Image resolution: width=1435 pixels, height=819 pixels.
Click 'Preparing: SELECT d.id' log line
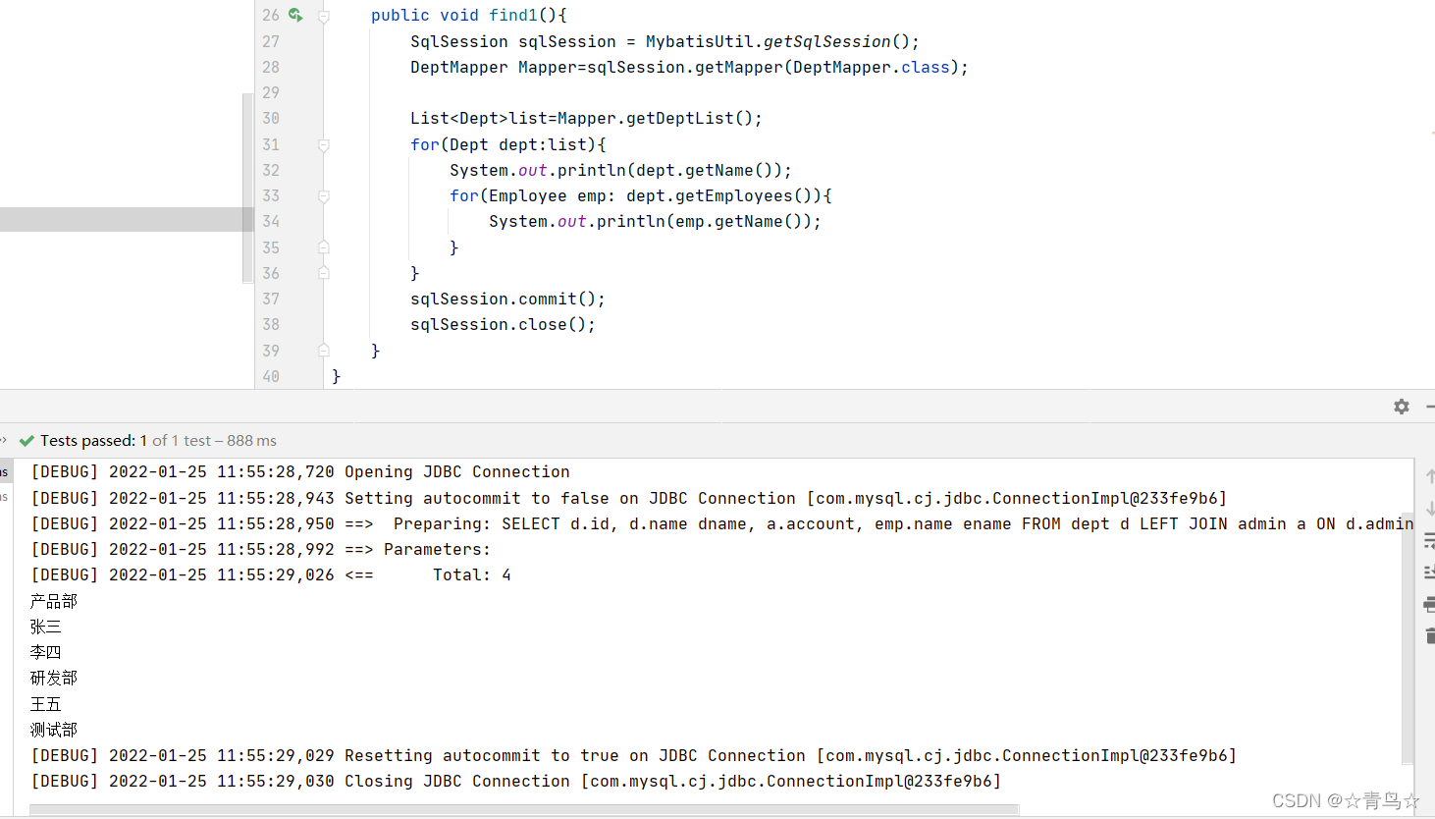(x=721, y=523)
